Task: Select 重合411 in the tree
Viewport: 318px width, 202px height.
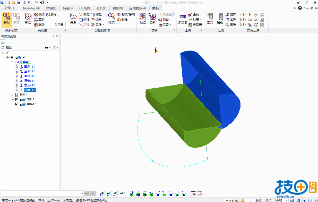Action: (x=29, y=85)
